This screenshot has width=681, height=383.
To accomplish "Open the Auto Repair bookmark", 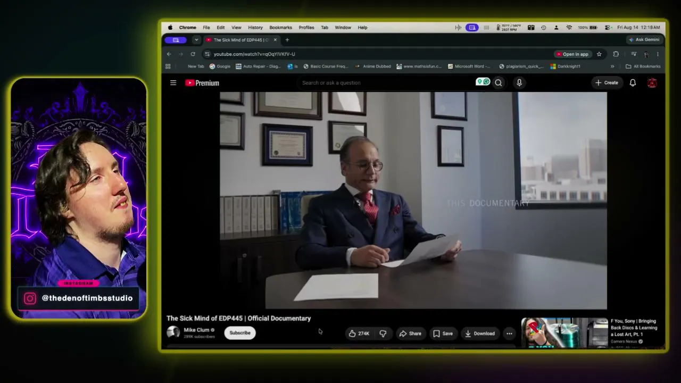I will pos(258,66).
